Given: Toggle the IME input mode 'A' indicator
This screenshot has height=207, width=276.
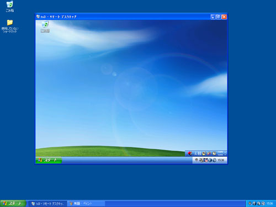Looking at the screenshot, I should point(196,153).
